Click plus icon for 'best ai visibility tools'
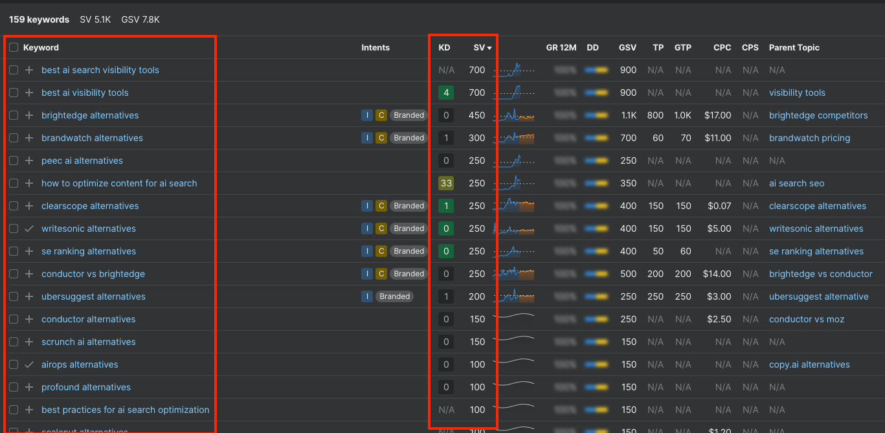The width and height of the screenshot is (885, 433). tap(29, 93)
